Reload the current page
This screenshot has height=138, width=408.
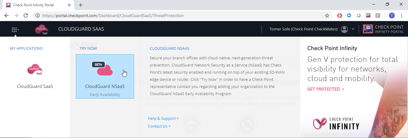[26, 15]
